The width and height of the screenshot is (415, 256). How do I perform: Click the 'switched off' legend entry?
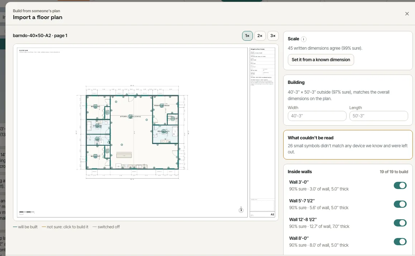(x=106, y=227)
